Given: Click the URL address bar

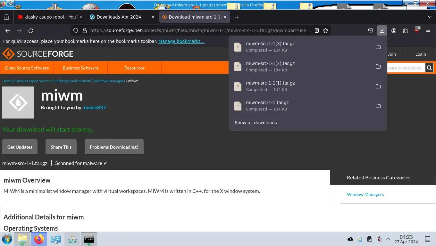Looking at the screenshot, I should (200, 30).
